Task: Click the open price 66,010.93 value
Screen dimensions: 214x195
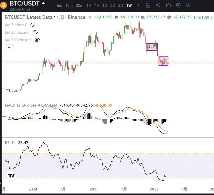Action: tap(103, 17)
